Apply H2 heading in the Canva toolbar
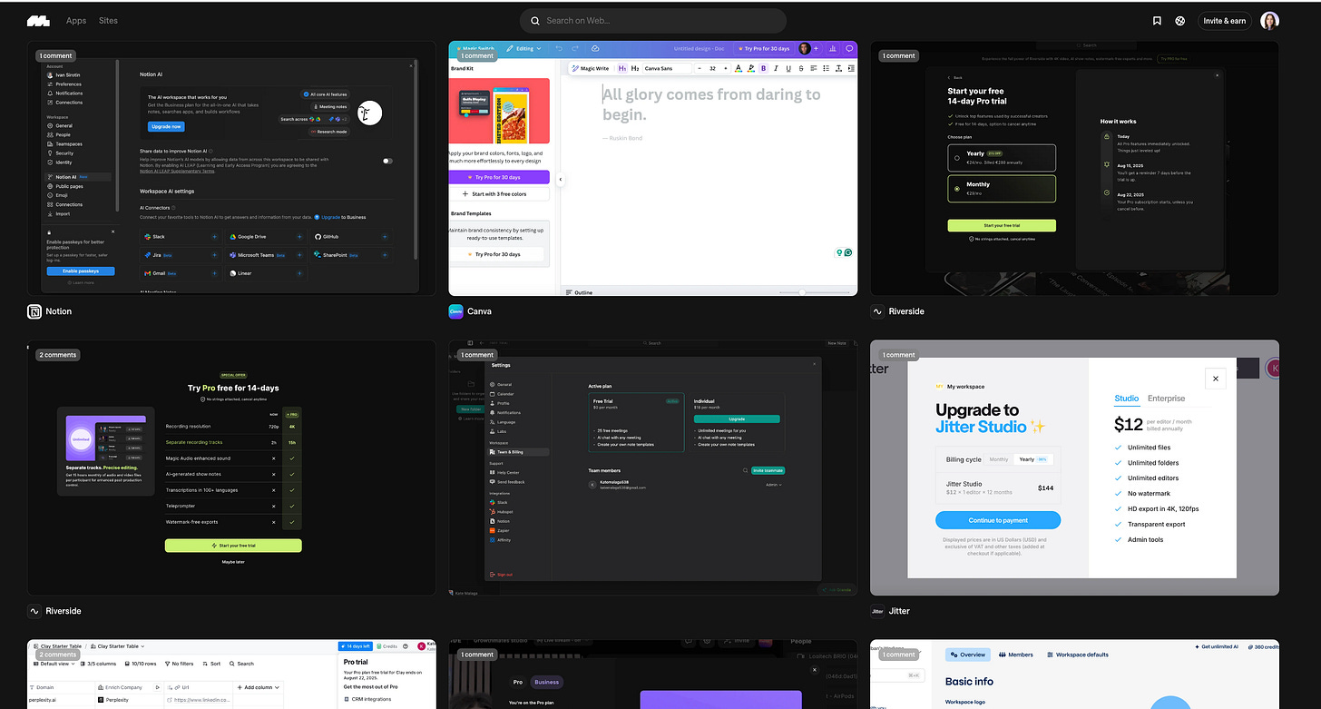Viewport: 1321px width, 709px height. pyautogui.click(x=635, y=68)
